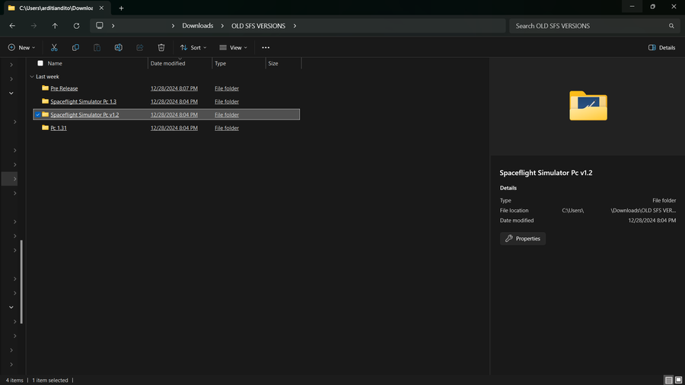Click the Pc 1.31 folder icon
Image resolution: width=685 pixels, height=385 pixels.
tap(45, 128)
